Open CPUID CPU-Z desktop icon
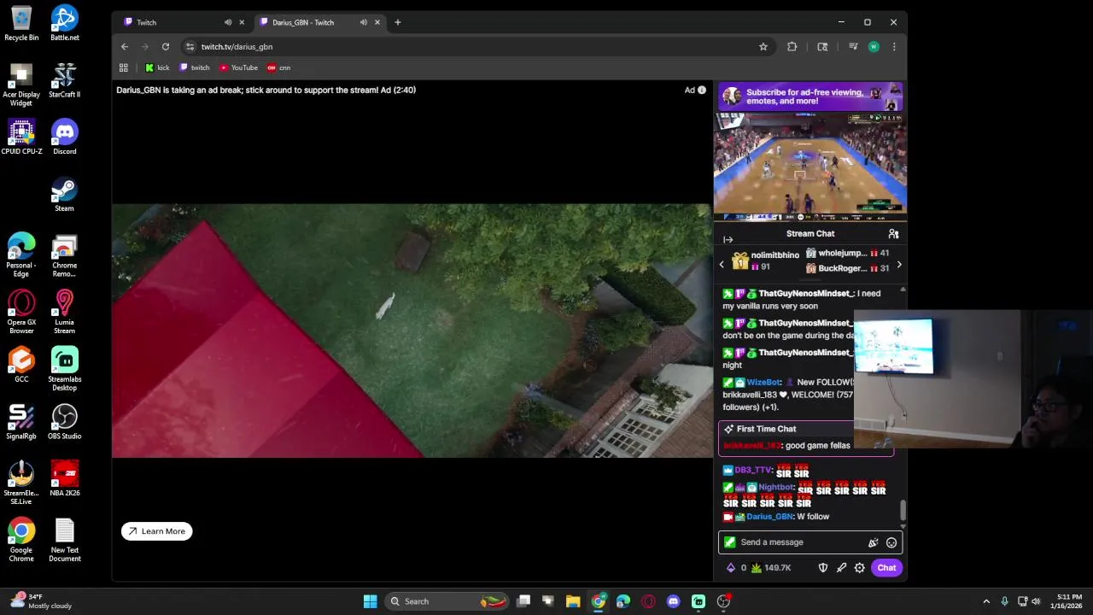 click(21, 137)
